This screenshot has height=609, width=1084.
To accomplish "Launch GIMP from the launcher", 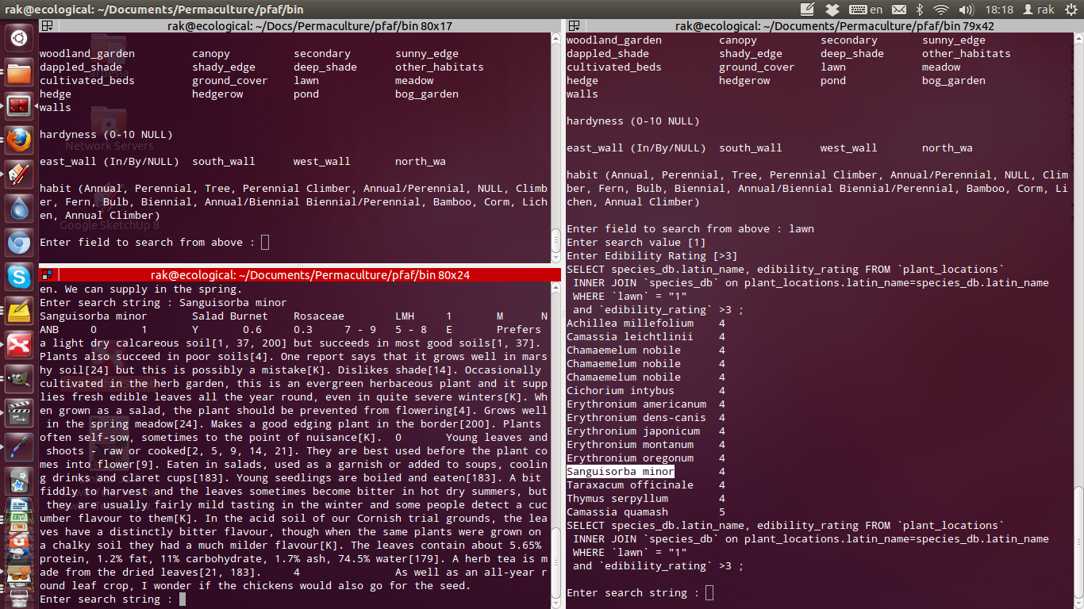I will point(18,379).
